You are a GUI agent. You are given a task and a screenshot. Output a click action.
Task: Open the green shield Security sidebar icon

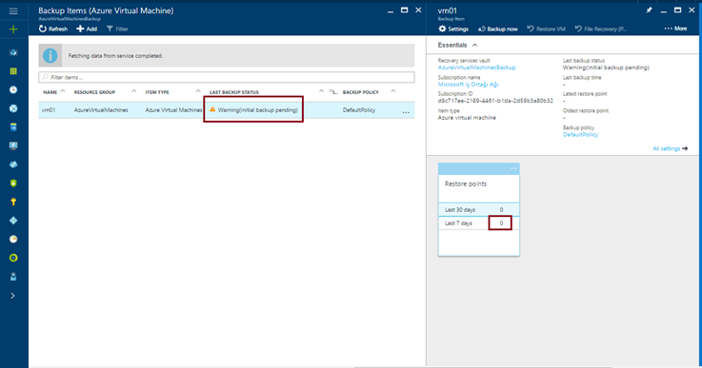point(13,184)
